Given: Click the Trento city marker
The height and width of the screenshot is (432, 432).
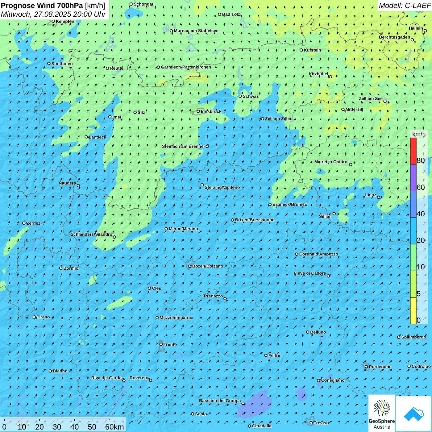Looking at the screenshot, I should point(161,344).
